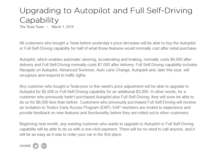Click the SHARE label text
205x154 pixels.
(x=25, y=146)
